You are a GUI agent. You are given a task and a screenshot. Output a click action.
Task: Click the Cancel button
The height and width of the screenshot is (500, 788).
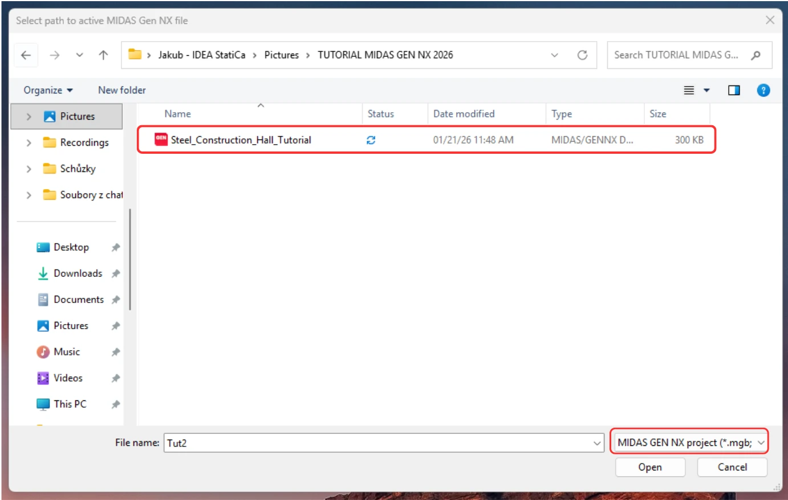732,467
